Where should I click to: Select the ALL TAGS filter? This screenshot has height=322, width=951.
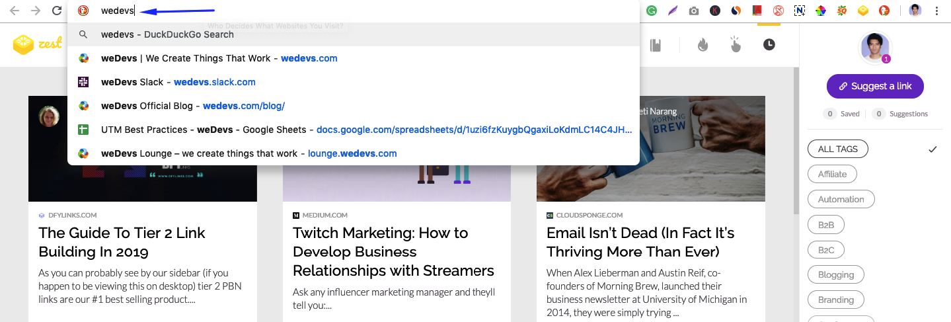click(x=837, y=149)
